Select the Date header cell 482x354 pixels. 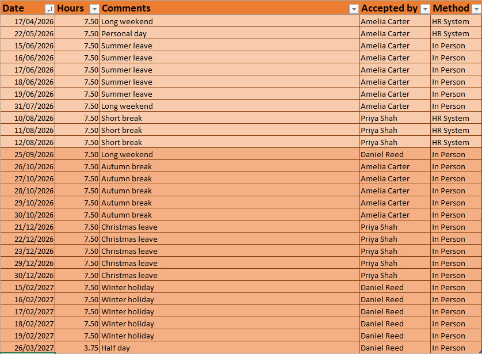(28, 8)
